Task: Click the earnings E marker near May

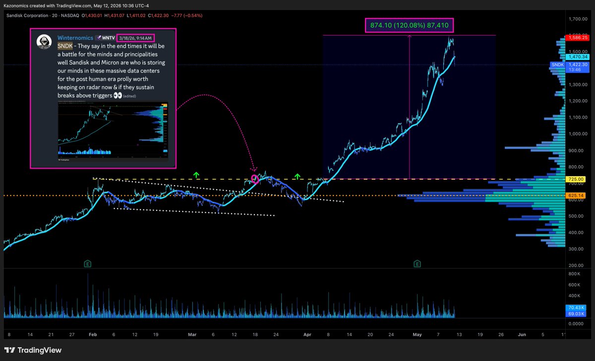Action: point(417,263)
